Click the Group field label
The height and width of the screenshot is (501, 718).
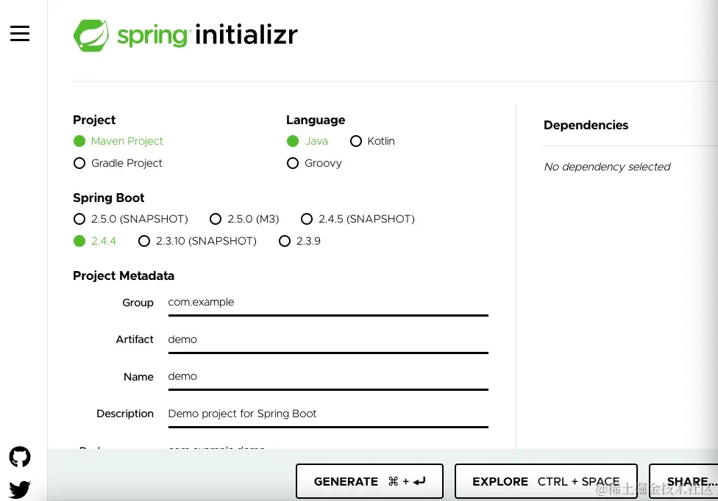pyautogui.click(x=138, y=303)
